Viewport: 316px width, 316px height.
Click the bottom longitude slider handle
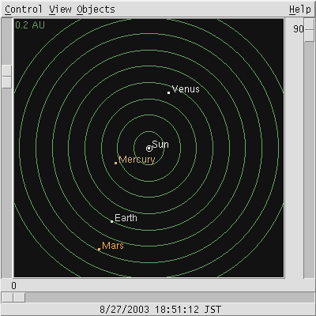click(x=13, y=298)
